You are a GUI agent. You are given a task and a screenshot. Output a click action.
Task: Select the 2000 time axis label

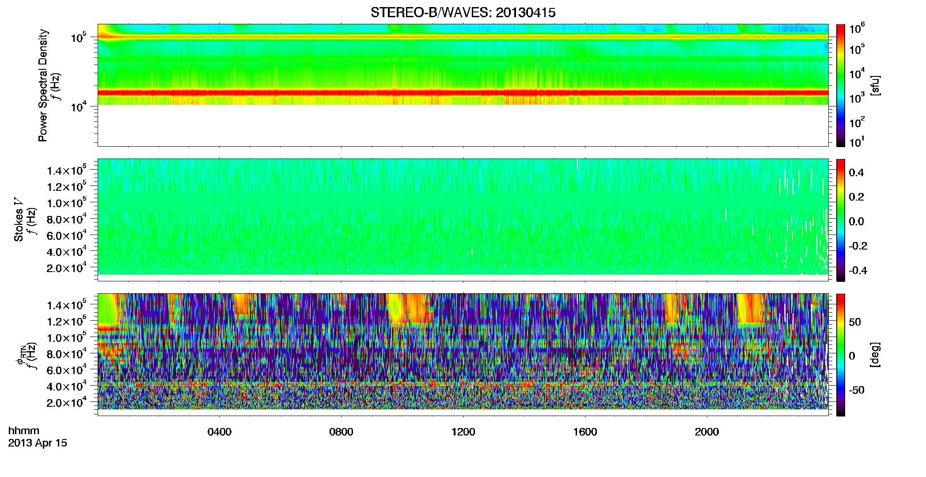coord(707,432)
